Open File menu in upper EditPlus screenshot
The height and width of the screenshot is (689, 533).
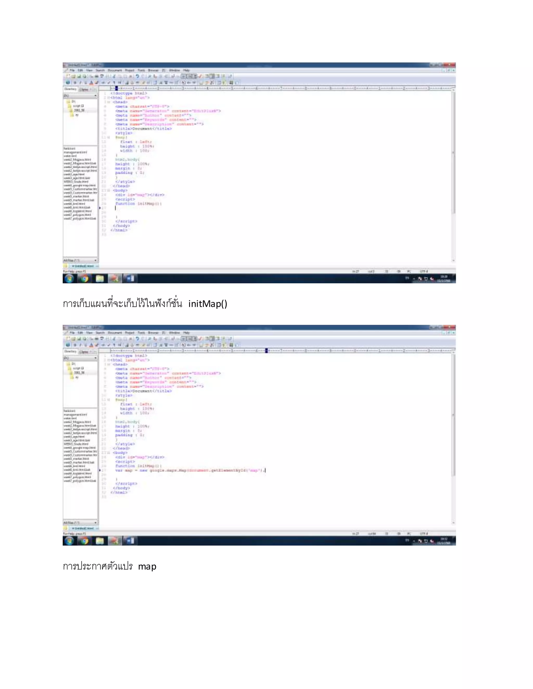(72, 70)
